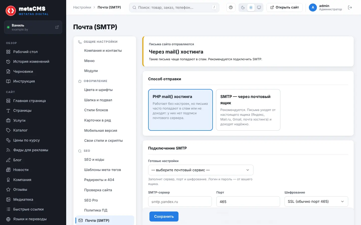This screenshot has height=225, width=361.
Task: Select SMTP через почтовый ящик method
Action: pos(248,110)
